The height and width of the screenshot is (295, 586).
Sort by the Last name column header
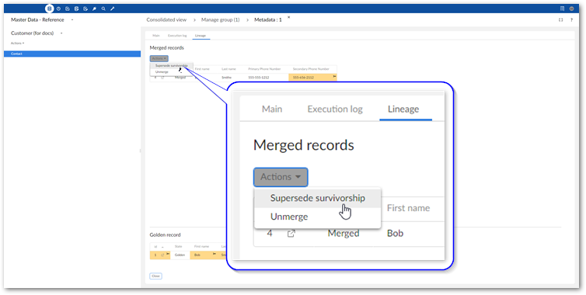[x=228, y=69]
